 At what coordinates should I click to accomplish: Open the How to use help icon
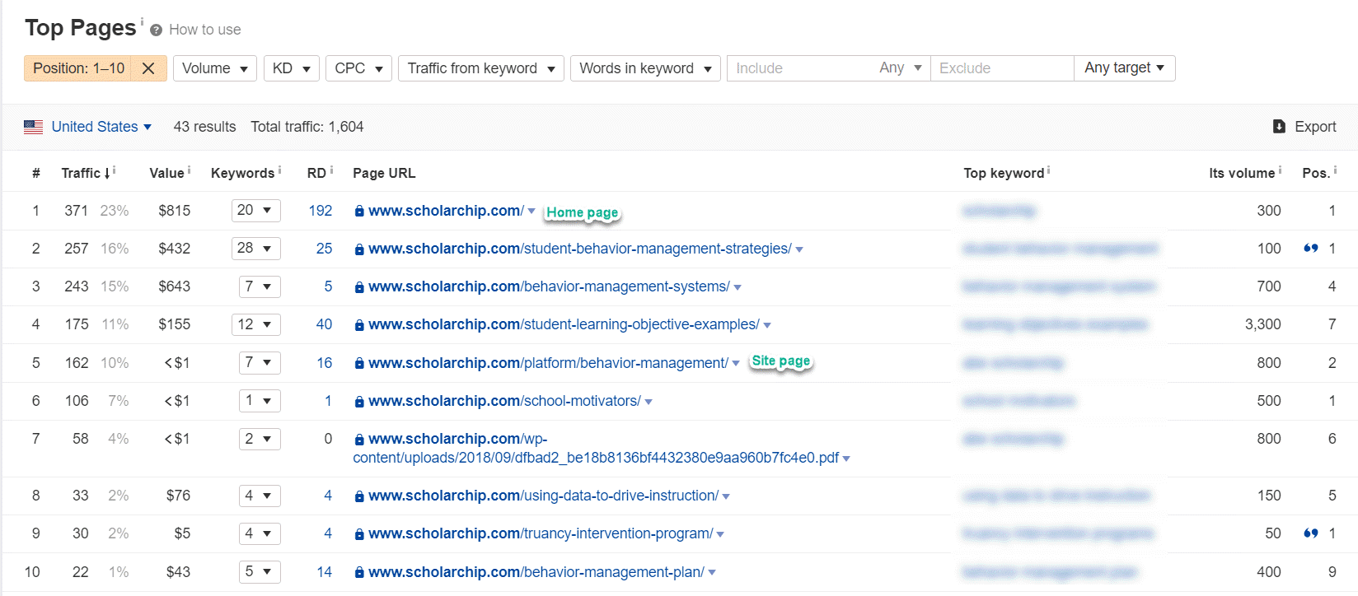coord(156,30)
